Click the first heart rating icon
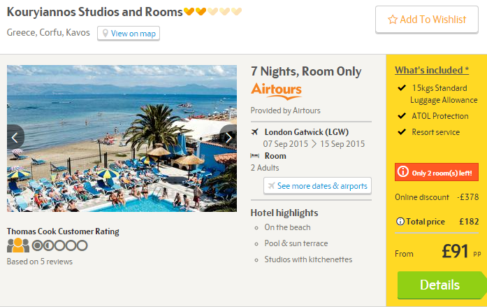Image resolution: width=487 pixels, height=307 pixels. (189, 12)
